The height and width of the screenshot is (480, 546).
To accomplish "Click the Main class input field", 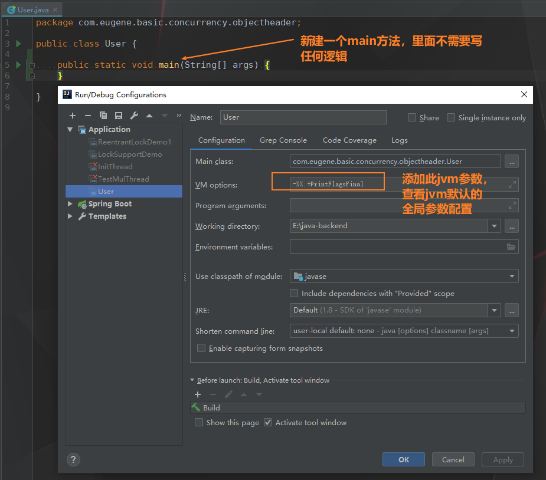I will [395, 162].
